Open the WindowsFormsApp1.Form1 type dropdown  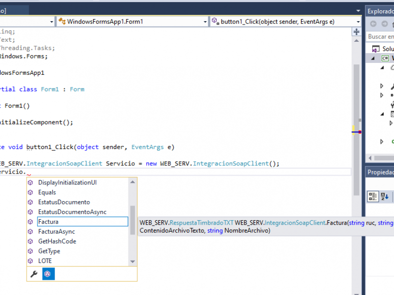[x=132, y=22]
